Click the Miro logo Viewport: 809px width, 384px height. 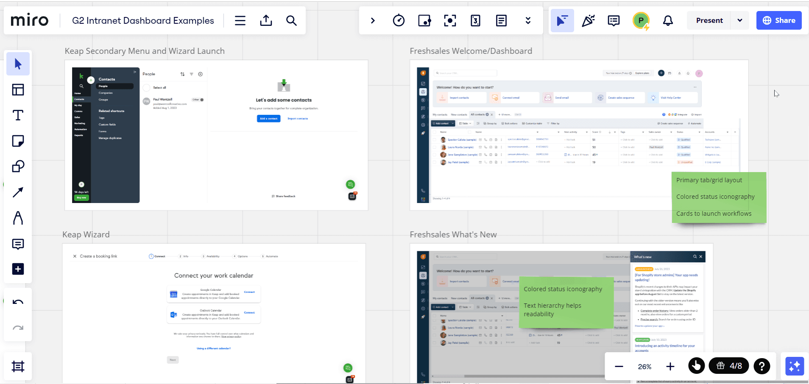30,20
